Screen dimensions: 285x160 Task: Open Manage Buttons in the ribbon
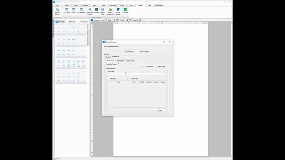coord(57,11)
